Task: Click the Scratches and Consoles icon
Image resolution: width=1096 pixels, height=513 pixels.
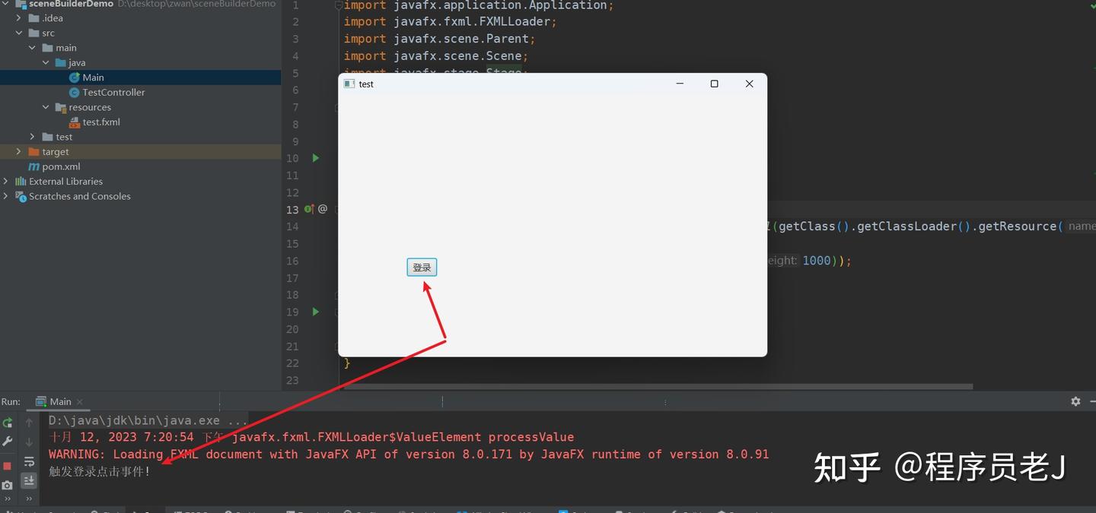Action: pos(21,196)
